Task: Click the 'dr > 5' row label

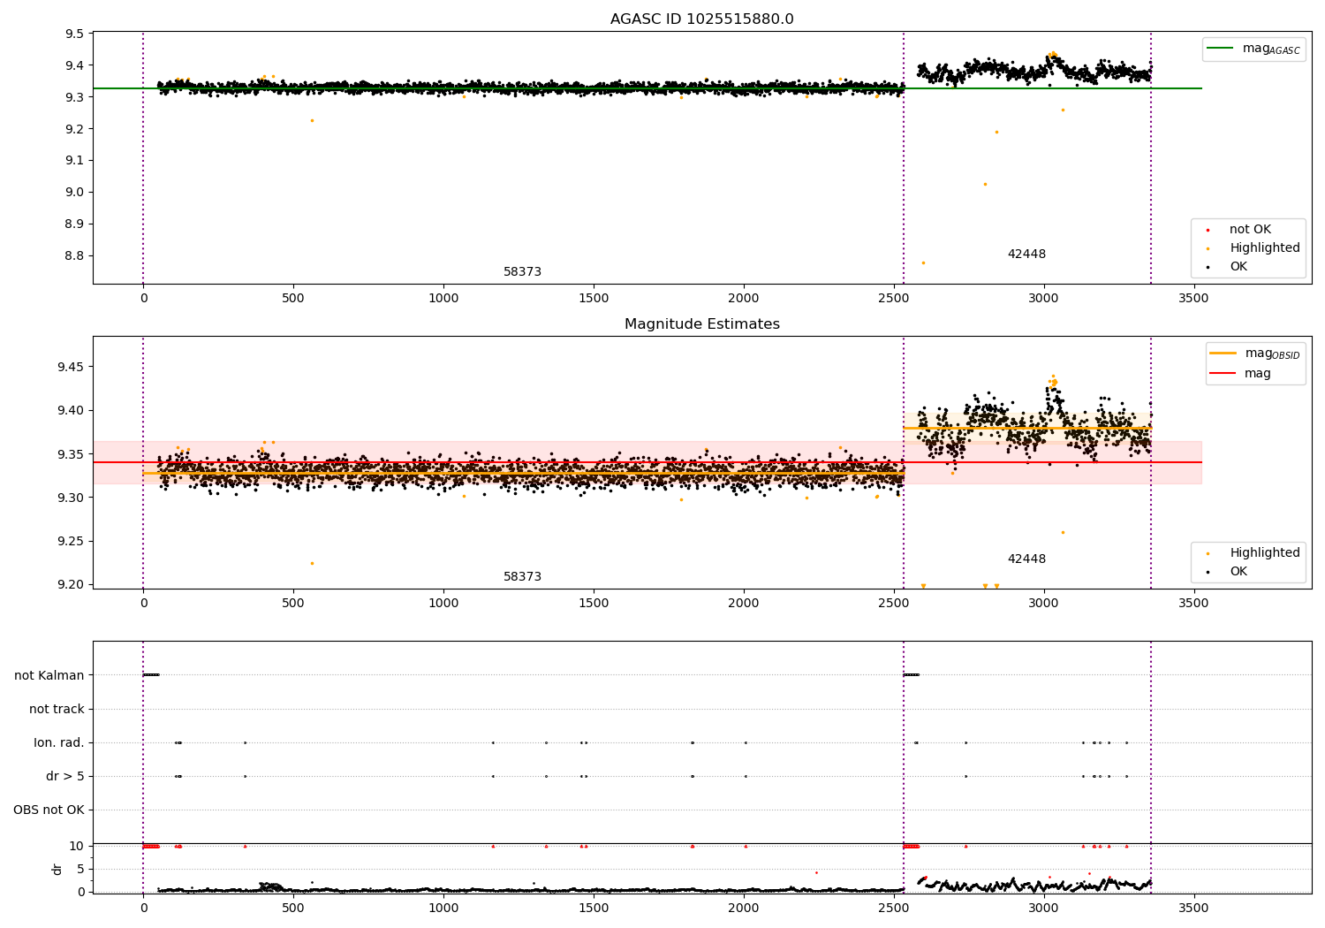Action: (65, 776)
